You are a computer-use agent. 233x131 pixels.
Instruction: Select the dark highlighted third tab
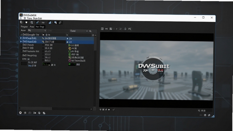(40, 27)
